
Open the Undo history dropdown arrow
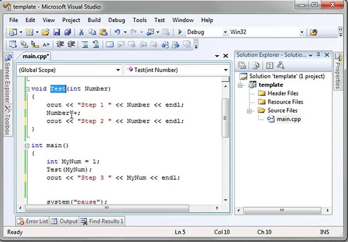(x=125, y=32)
